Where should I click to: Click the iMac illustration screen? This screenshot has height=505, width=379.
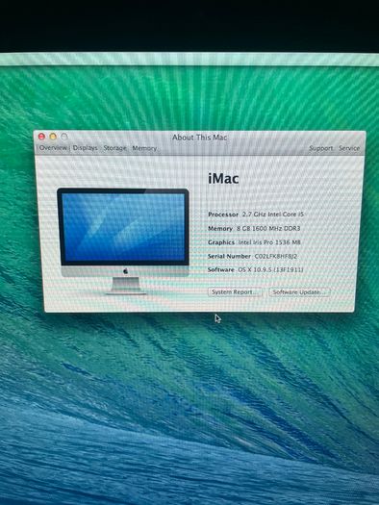click(123, 227)
